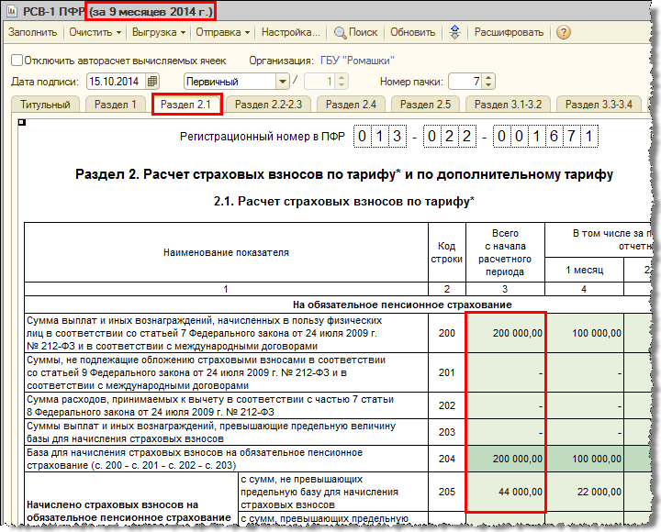Select row 200 first month cell 100 000,00
This screenshot has width=661, height=532.
click(x=584, y=333)
